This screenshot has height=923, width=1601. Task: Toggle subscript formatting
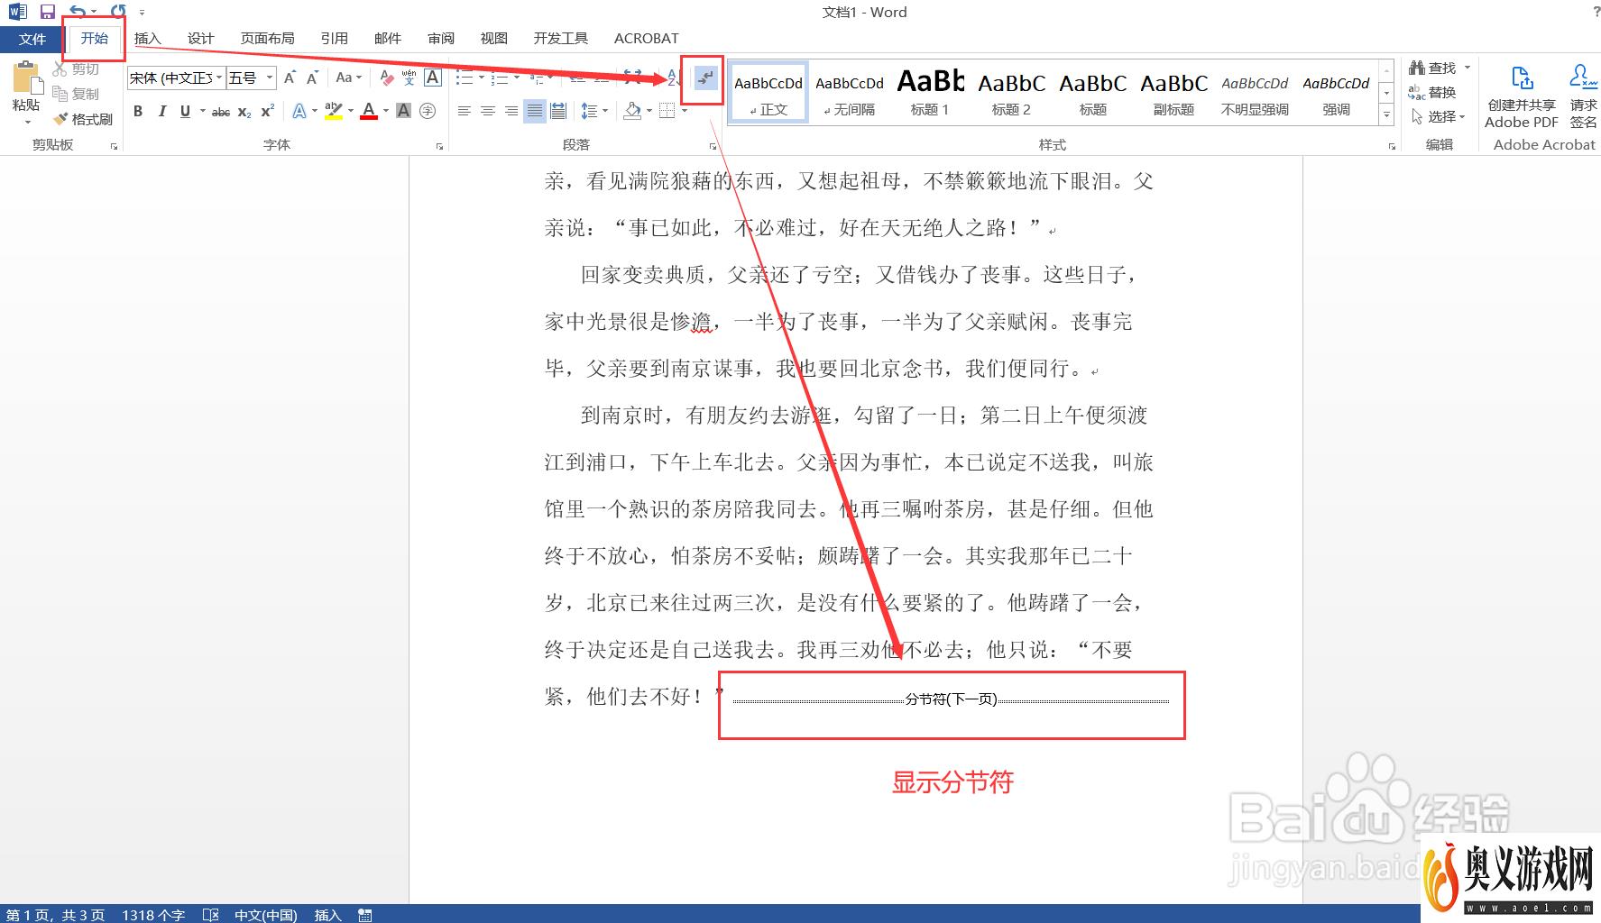click(x=244, y=112)
